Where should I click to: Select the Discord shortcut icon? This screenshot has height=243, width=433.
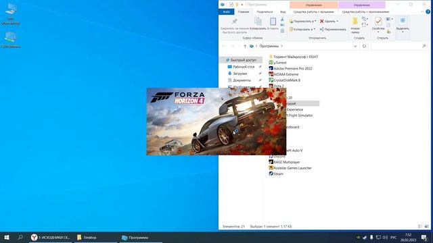pyautogui.click(x=271, y=156)
